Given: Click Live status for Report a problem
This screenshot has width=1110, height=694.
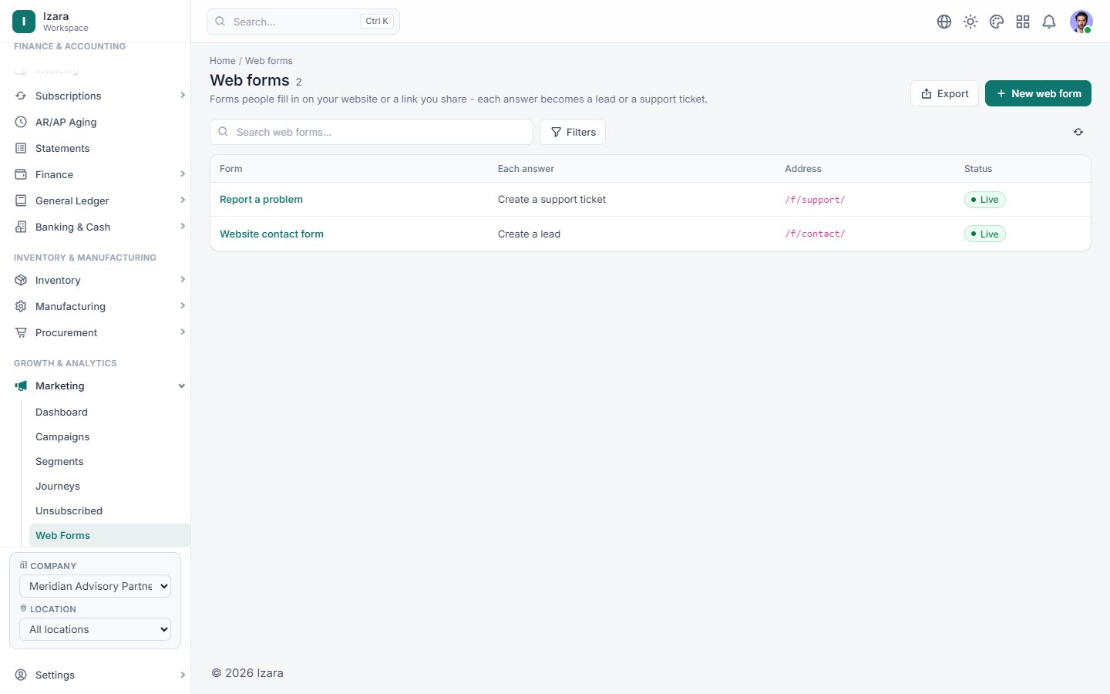Looking at the screenshot, I should coord(985,200).
